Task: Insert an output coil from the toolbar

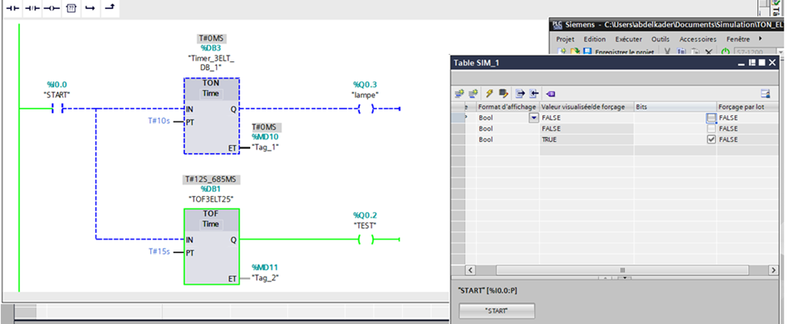Action: (51, 7)
